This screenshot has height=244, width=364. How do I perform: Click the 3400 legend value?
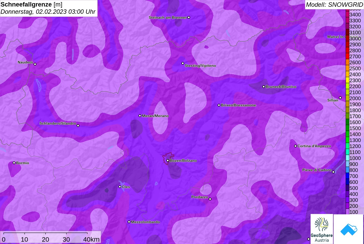point(355,15)
